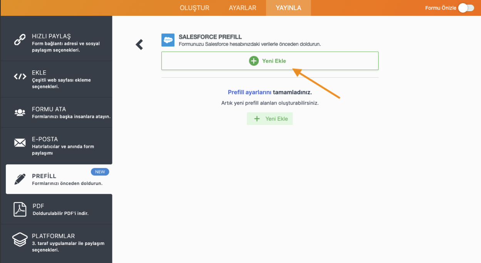
Task: Select the PREFİLL sidebar section
Action: 59,179
